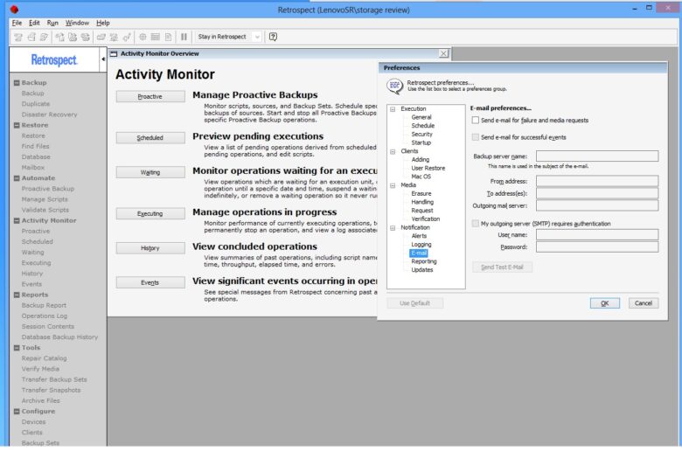Screen dimensions: 682x451
Task: Collapse the Restore sidebar section
Action: (x=17, y=125)
